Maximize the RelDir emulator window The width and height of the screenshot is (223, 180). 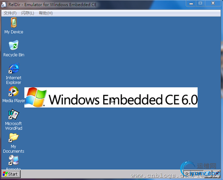pos(200,3)
